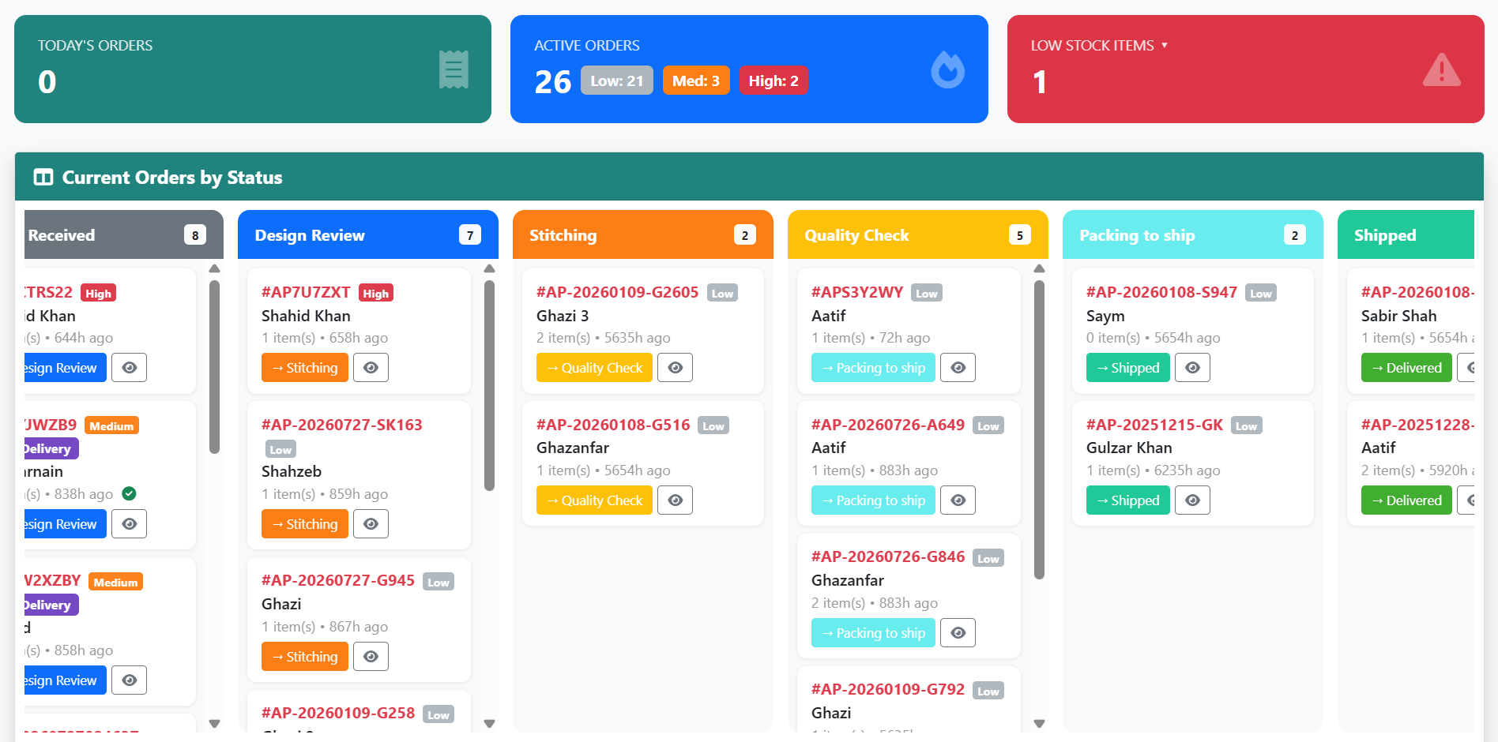Move the 858h ago order to Design Review
The height and width of the screenshot is (742, 1498).
(x=65, y=680)
